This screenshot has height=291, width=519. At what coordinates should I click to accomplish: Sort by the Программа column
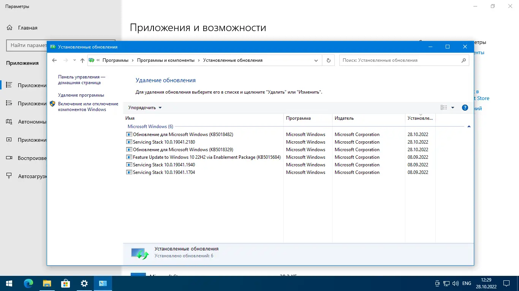pos(308,118)
